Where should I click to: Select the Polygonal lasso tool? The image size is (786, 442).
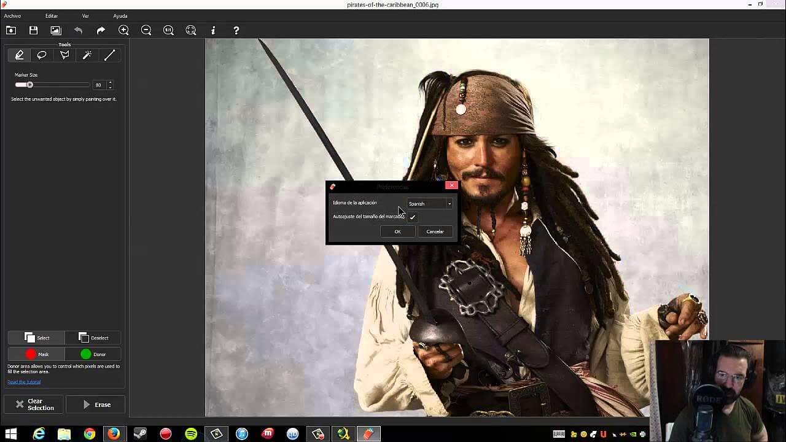pos(64,55)
